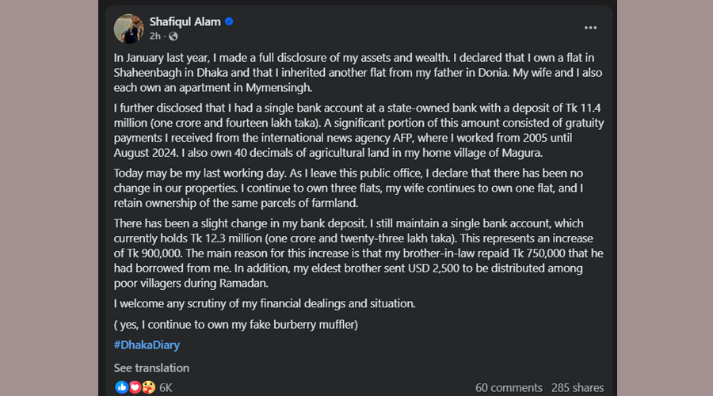
Task: Click the red heart Love reaction icon
Action: 134,387
